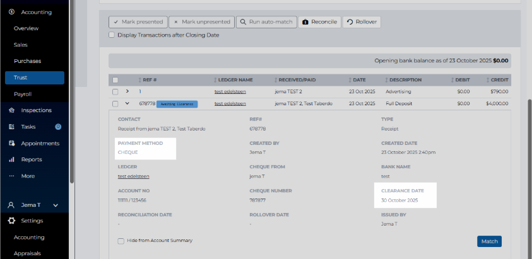Screen dimensions: 532x259
Task: Open test edelsteen link under LEDGER detail
Action: pos(133,176)
